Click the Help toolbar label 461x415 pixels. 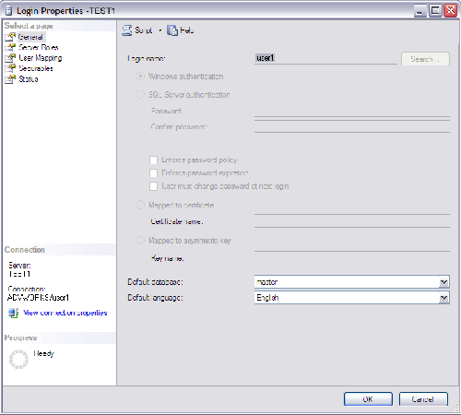[187, 30]
